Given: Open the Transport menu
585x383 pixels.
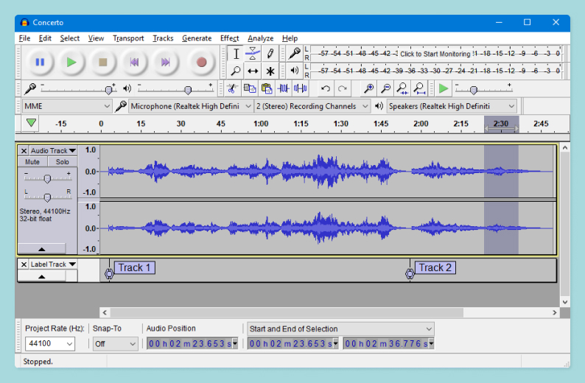Looking at the screenshot, I should pyautogui.click(x=128, y=38).
